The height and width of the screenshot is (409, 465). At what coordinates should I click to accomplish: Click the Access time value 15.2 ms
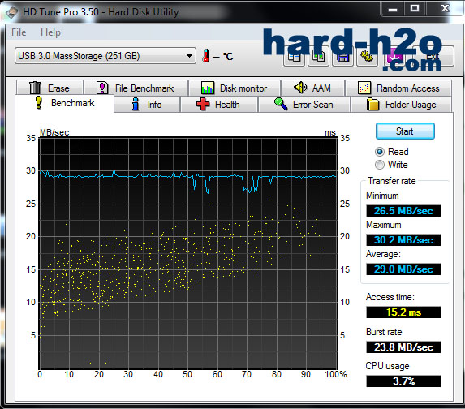pyautogui.click(x=403, y=312)
